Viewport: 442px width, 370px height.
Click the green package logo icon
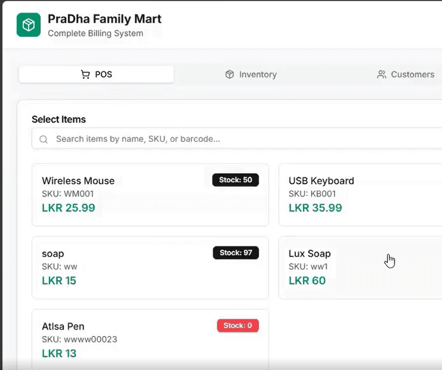[29, 25]
